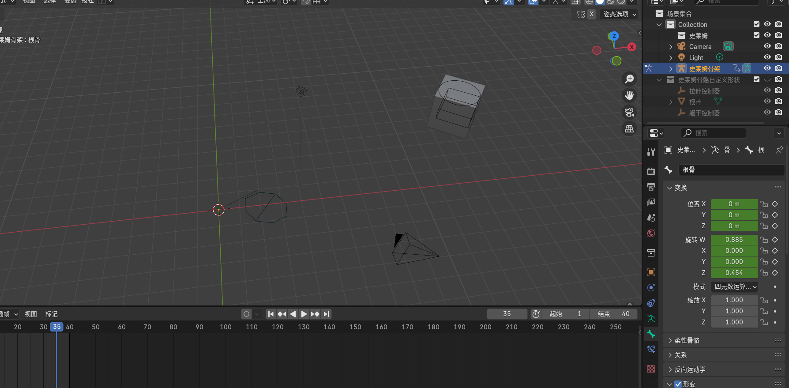The image size is (789, 388).
Task: Open the Render properties tab
Action: coord(651,171)
